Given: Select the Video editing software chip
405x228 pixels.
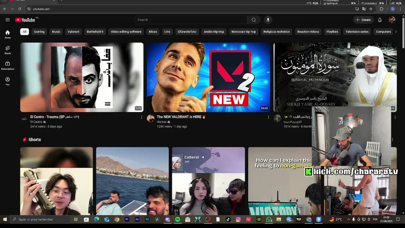Looking at the screenshot, I should (x=126, y=32).
